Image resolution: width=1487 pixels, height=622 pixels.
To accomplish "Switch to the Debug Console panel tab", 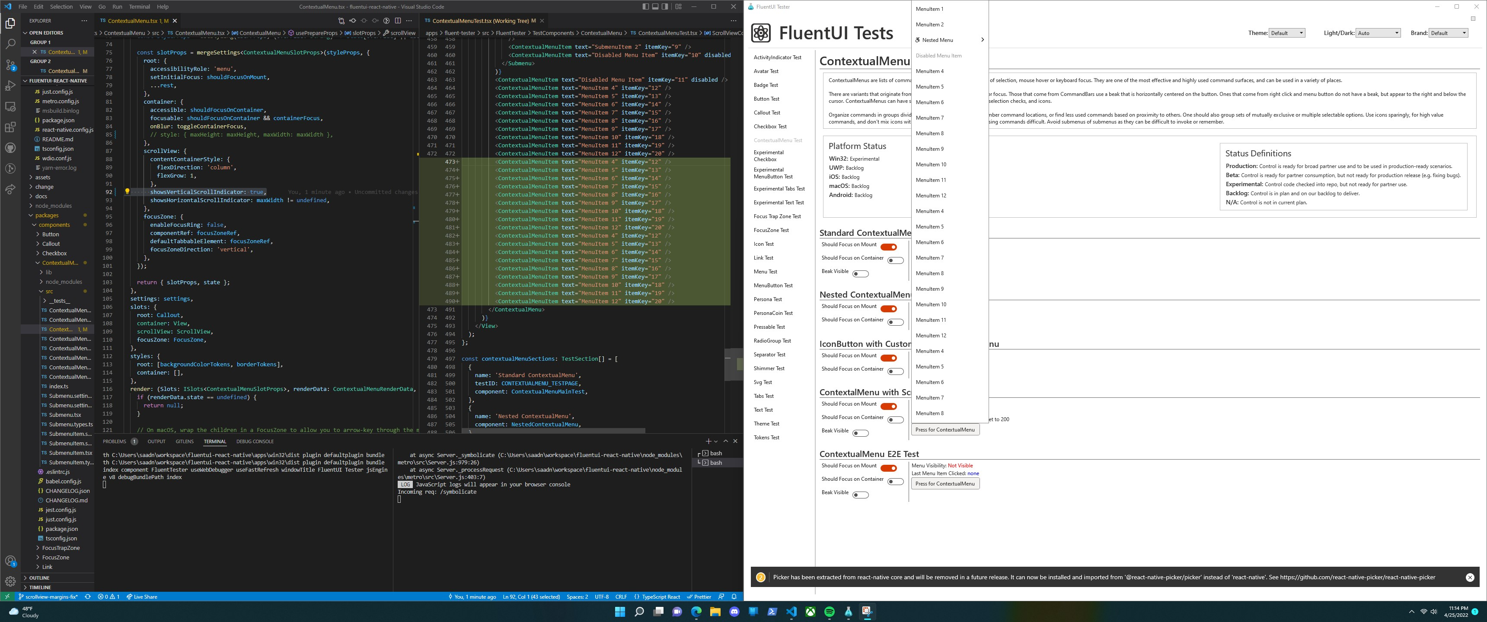I will point(255,441).
